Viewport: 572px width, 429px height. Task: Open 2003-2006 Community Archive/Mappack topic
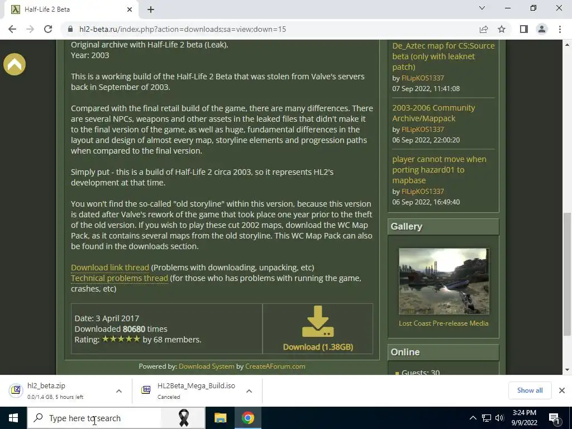pos(433,113)
